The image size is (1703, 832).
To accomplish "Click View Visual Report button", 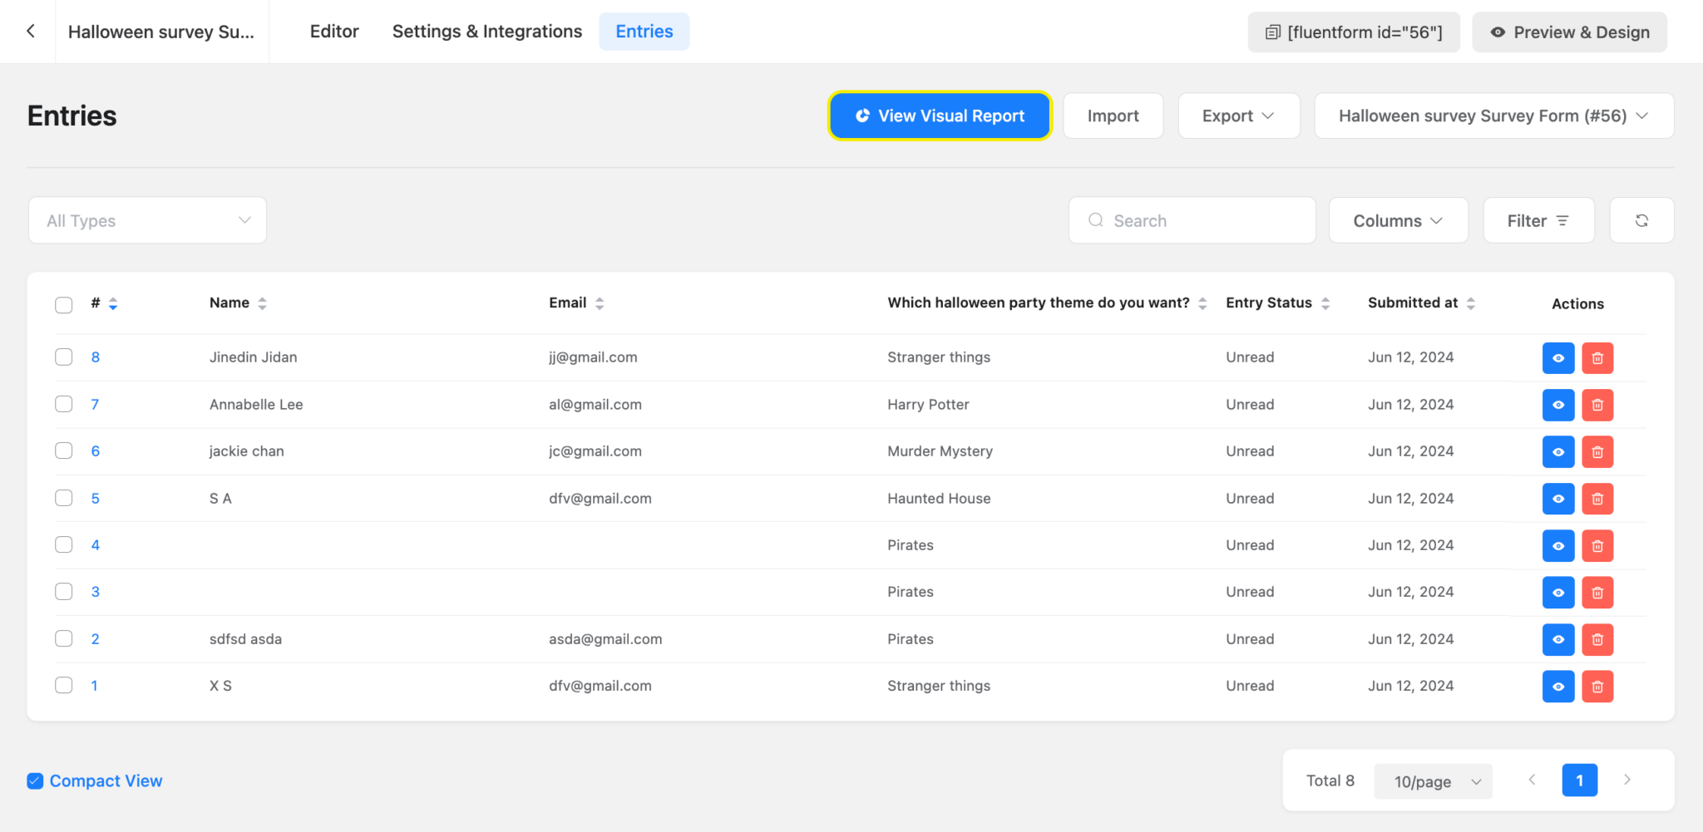I will pyautogui.click(x=939, y=116).
